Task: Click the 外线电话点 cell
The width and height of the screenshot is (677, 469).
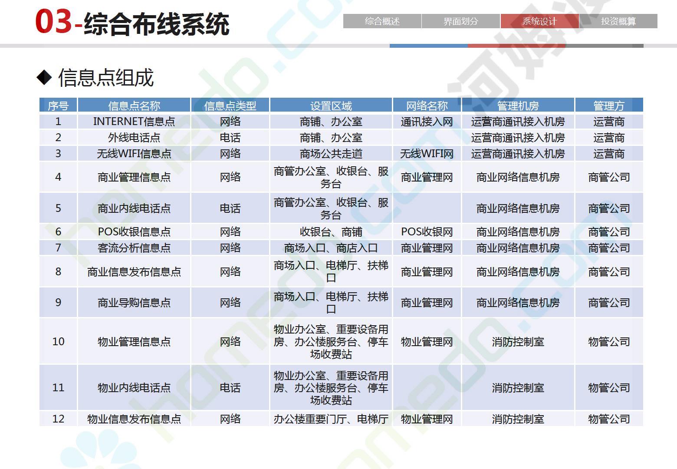Action: [x=134, y=138]
